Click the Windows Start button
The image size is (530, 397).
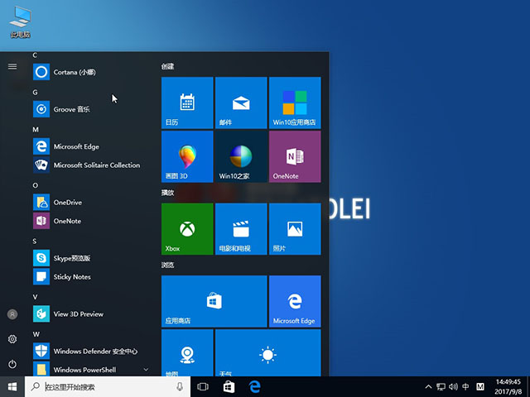(x=12, y=386)
